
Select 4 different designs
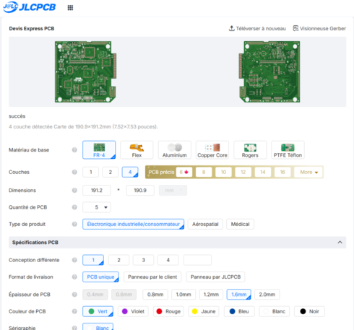pos(168,260)
